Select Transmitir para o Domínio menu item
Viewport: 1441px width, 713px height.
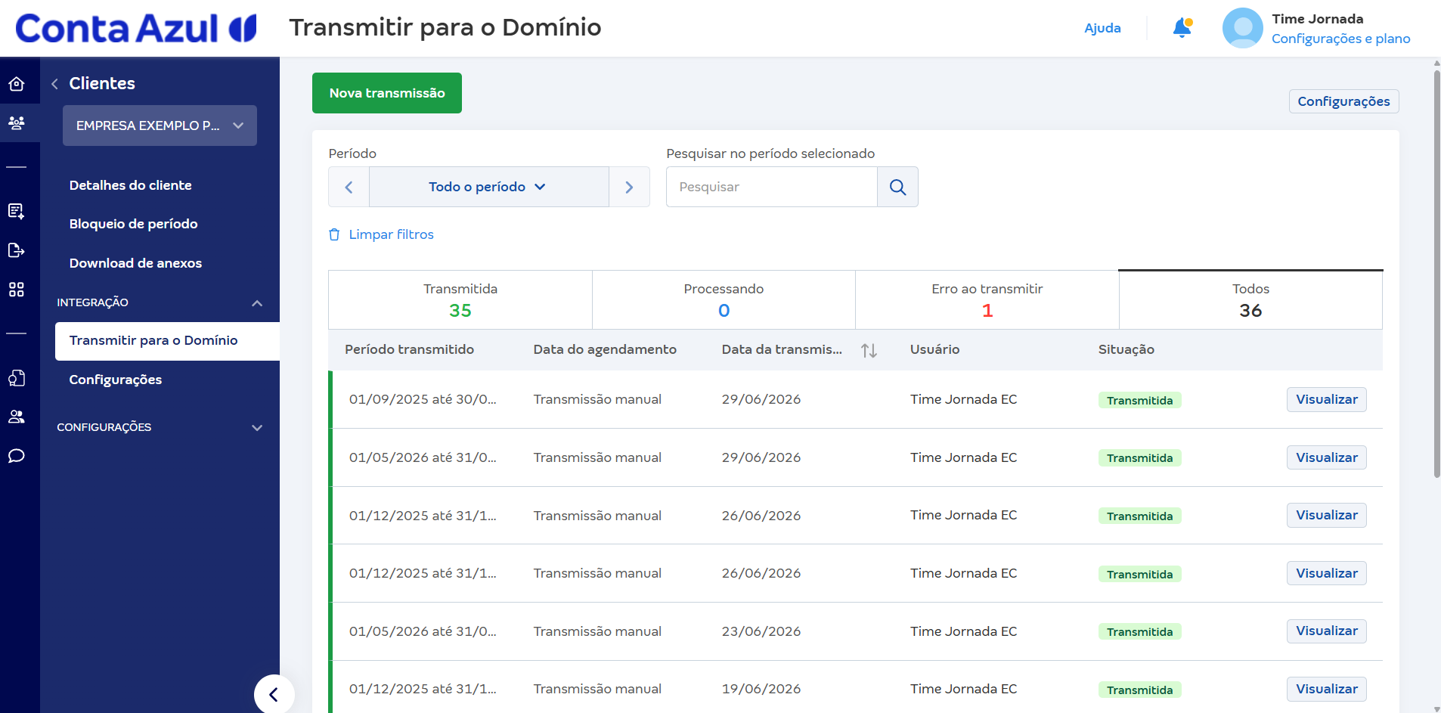coord(167,341)
